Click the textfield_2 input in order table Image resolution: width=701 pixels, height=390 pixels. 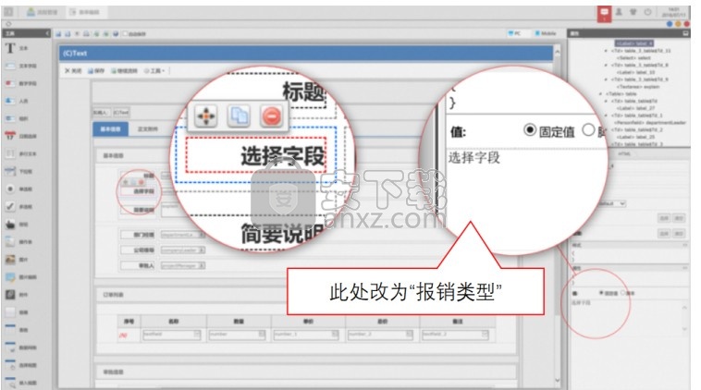pos(455,335)
